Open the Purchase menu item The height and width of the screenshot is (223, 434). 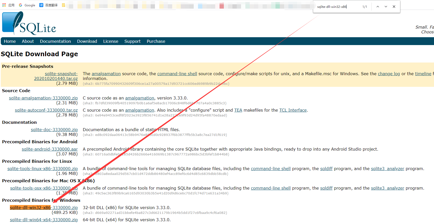(x=156, y=41)
